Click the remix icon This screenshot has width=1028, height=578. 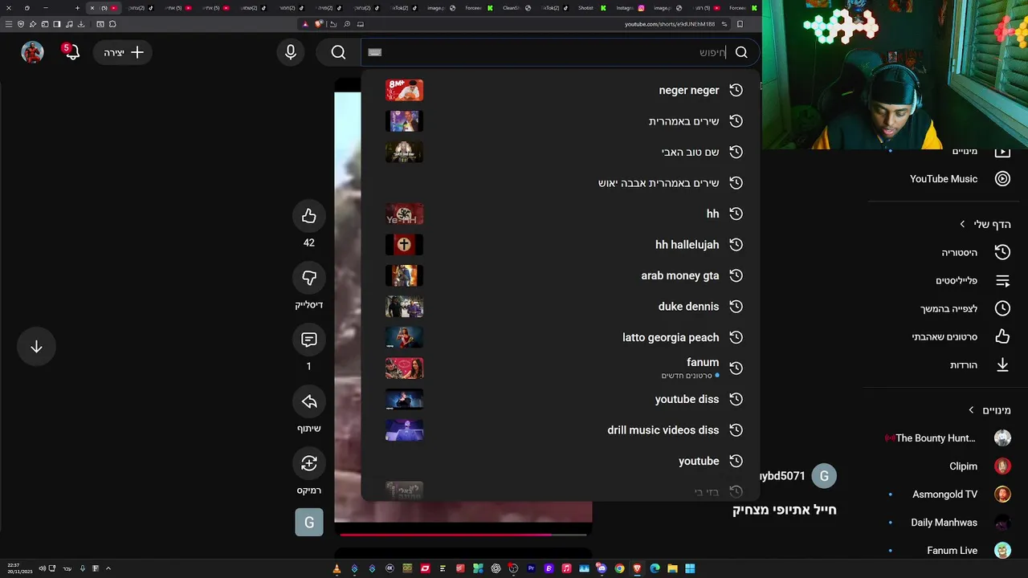pos(309,463)
